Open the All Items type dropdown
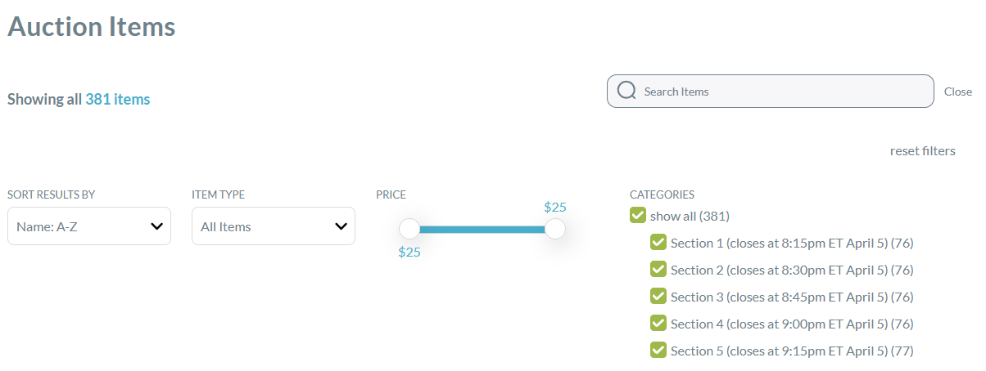Image resolution: width=986 pixels, height=371 pixels. 274,226
